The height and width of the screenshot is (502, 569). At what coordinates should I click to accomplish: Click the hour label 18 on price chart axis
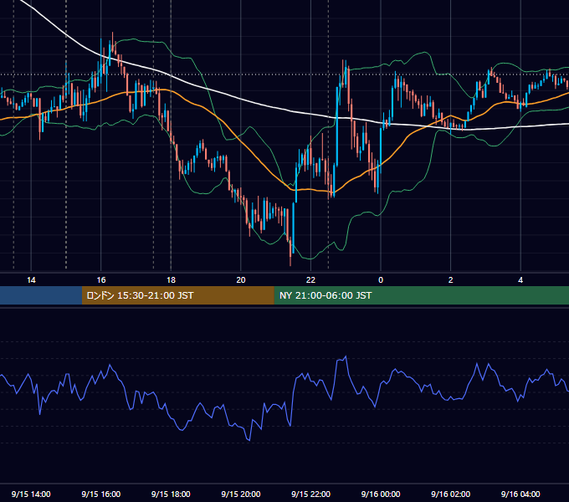(171, 280)
